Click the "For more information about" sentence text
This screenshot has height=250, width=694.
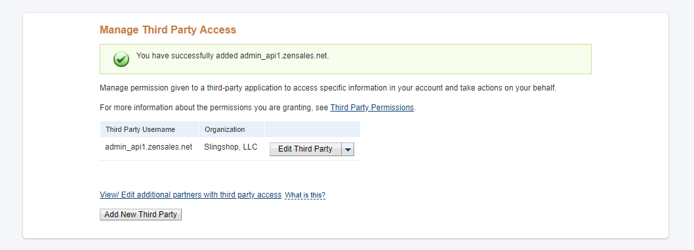[214, 107]
